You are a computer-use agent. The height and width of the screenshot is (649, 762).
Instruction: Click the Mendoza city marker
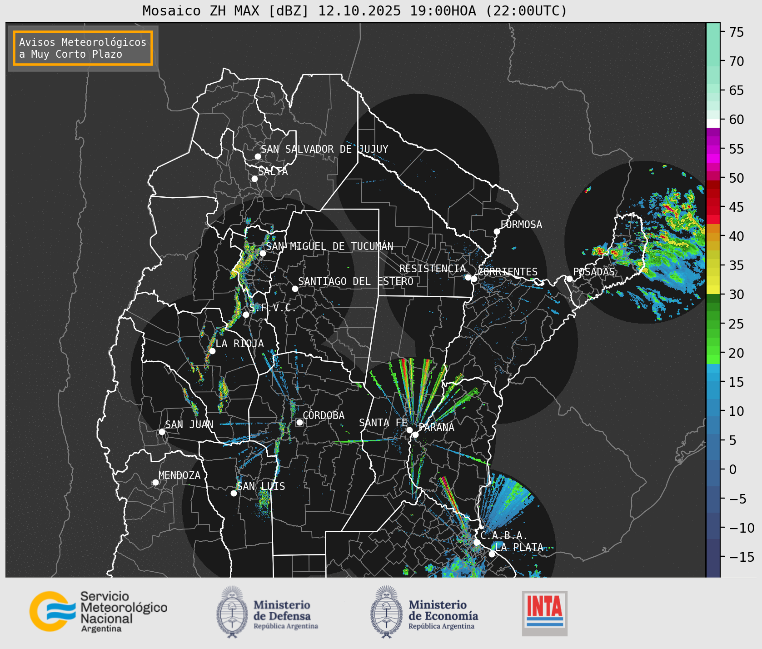tap(155, 482)
